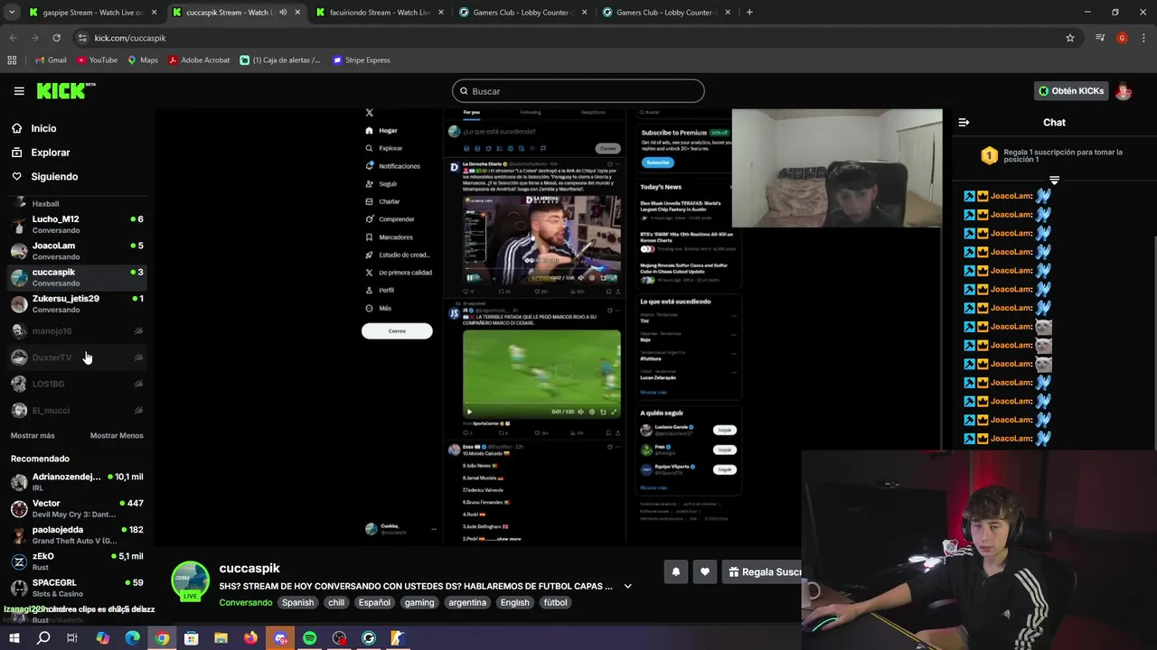Select the Español tag
This screenshot has width=1157, height=650.
(374, 602)
